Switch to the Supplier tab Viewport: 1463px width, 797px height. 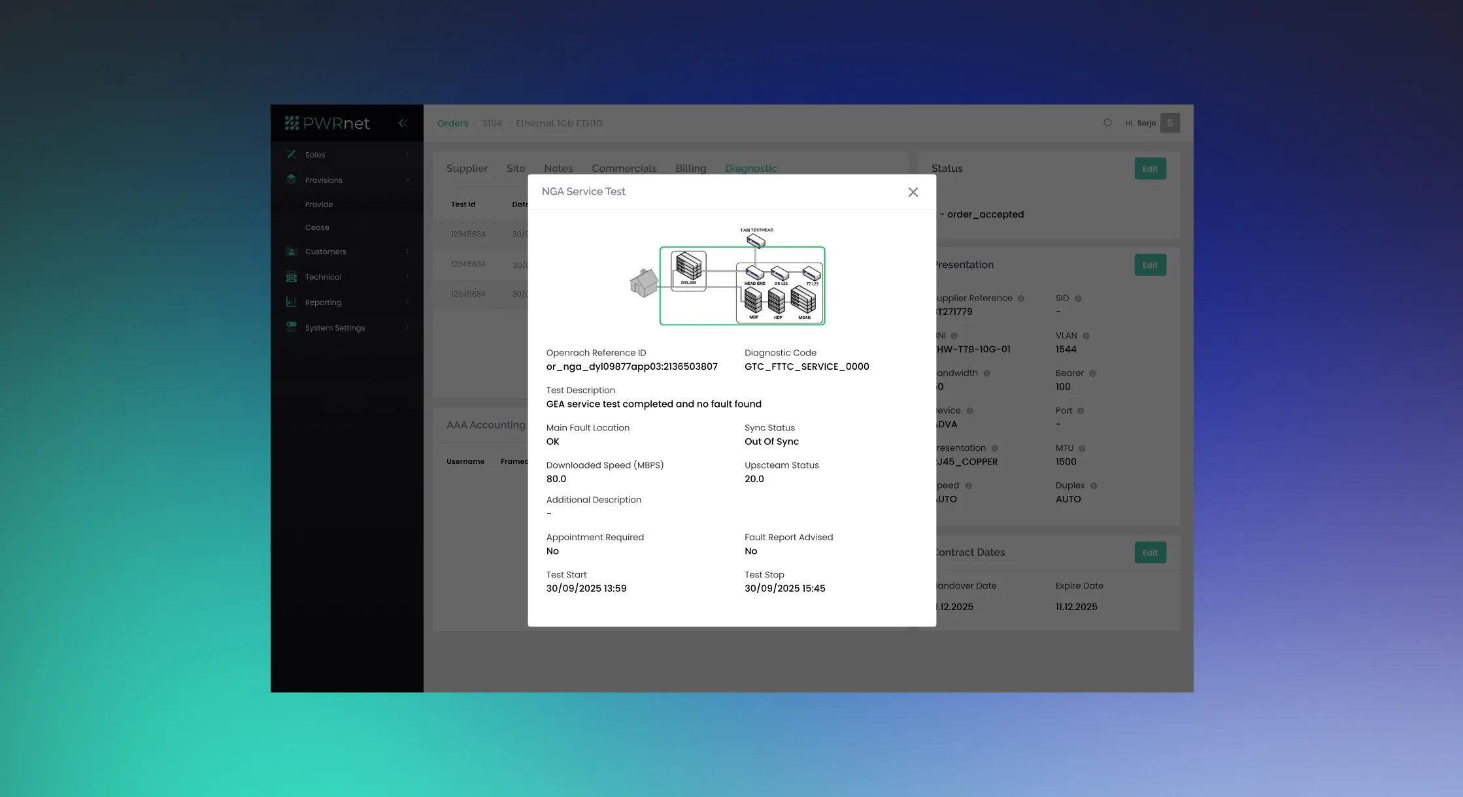pyautogui.click(x=467, y=169)
